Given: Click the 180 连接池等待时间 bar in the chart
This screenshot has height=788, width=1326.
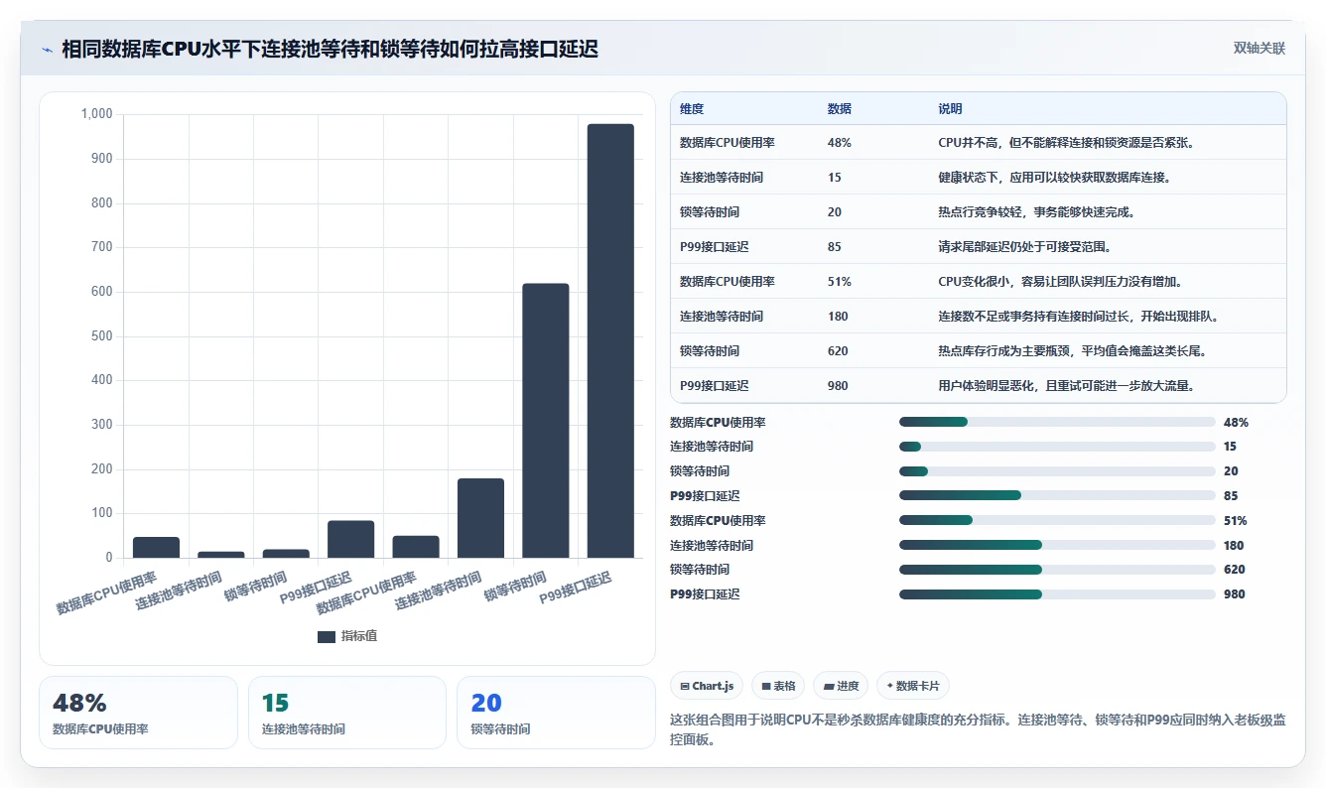Looking at the screenshot, I should [x=480, y=518].
